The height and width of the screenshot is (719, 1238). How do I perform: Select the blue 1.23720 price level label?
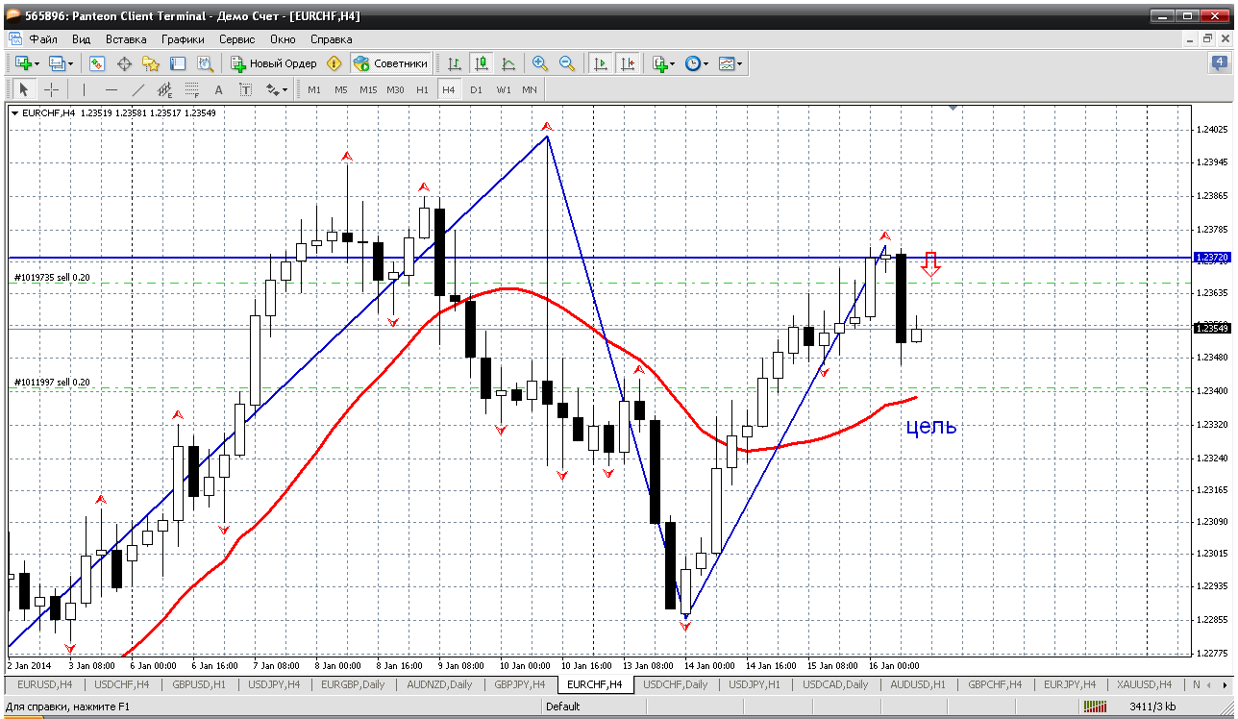click(x=1210, y=258)
